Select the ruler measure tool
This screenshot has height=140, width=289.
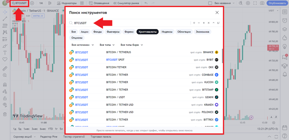click(5, 69)
